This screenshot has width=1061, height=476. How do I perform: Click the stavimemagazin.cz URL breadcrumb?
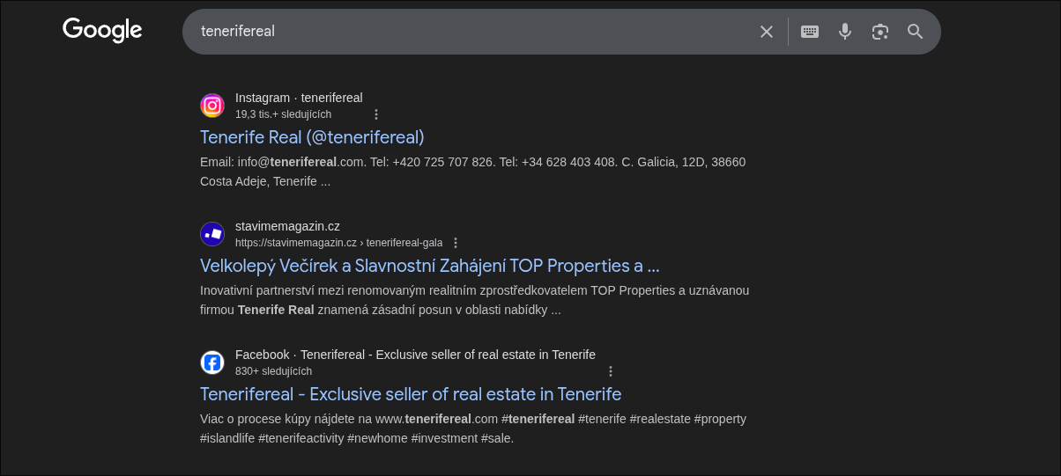[338, 243]
